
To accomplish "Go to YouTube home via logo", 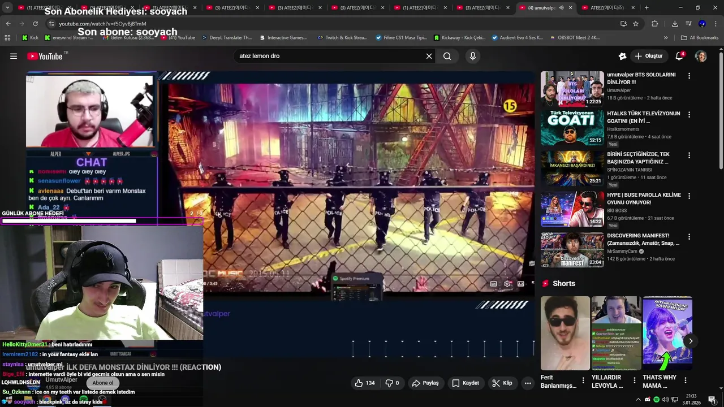I will tap(45, 56).
